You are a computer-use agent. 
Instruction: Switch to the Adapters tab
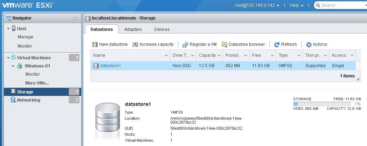point(133,29)
